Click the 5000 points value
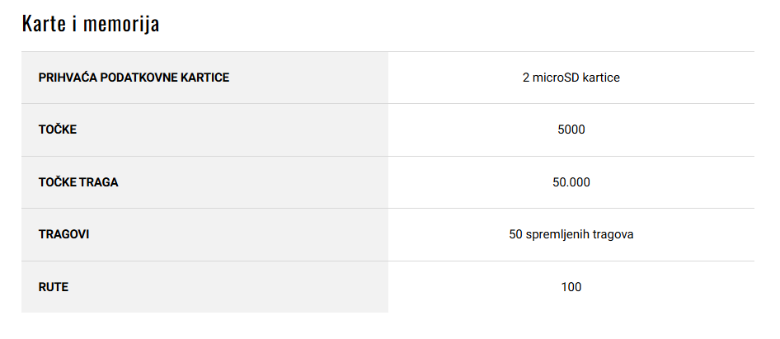This screenshot has height=339, width=780. click(x=571, y=130)
